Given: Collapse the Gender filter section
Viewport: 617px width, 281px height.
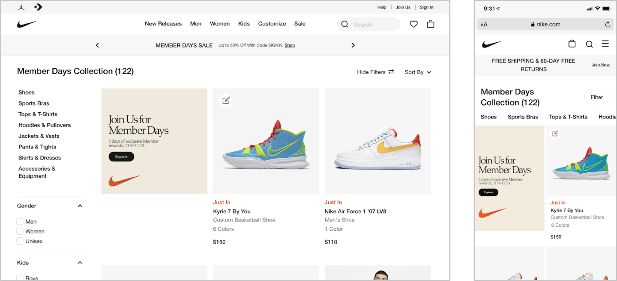Looking at the screenshot, I should point(80,206).
